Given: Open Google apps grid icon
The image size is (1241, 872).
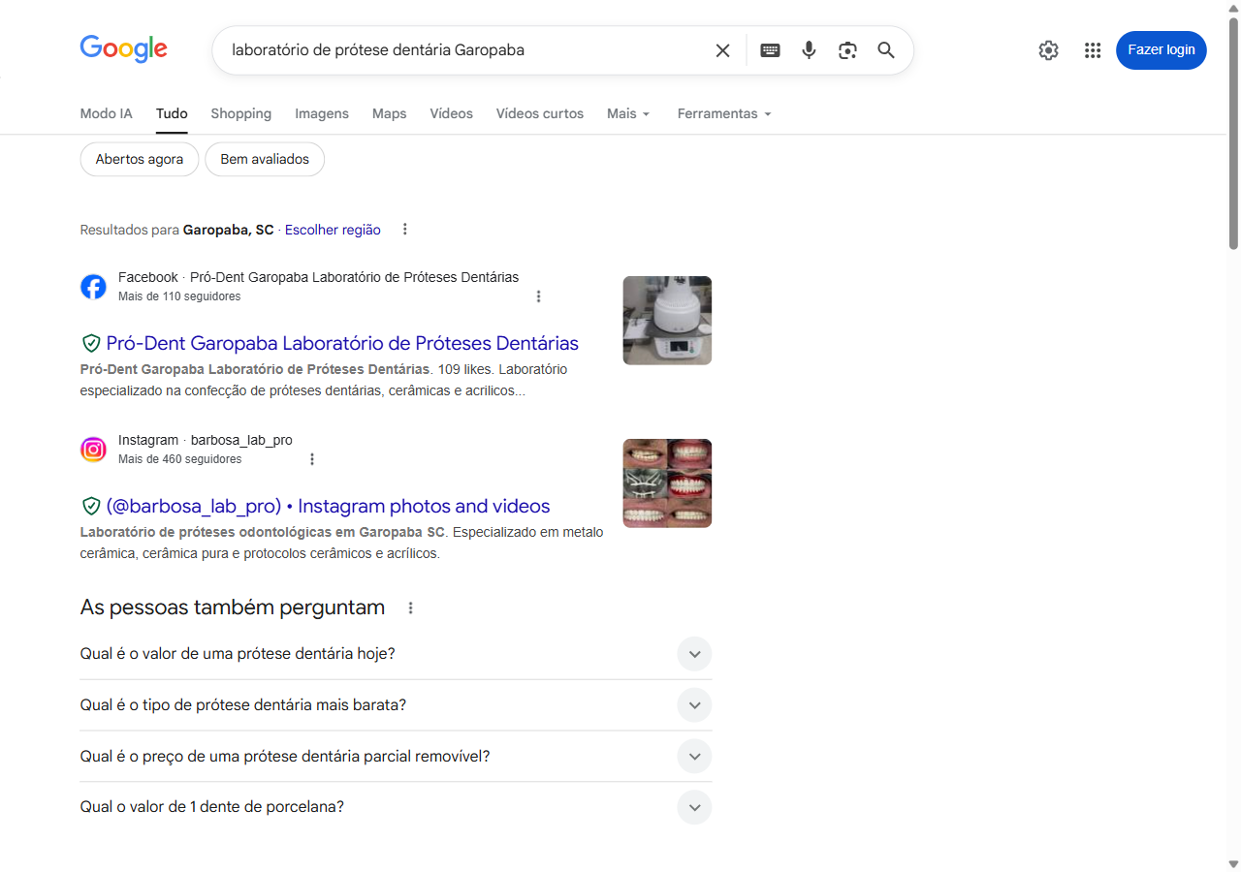Looking at the screenshot, I should tap(1093, 50).
